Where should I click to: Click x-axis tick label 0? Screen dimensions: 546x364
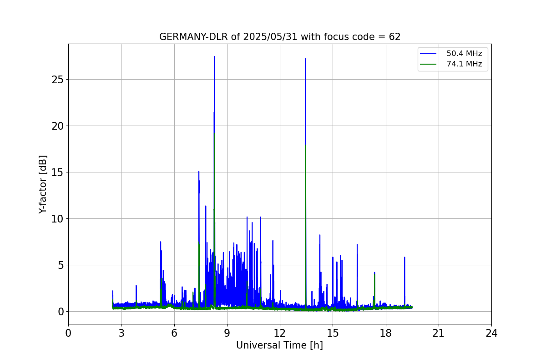pyautogui.click(x=68, y=333)
